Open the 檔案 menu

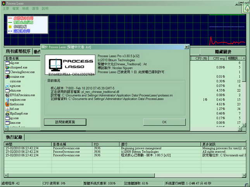16,8
